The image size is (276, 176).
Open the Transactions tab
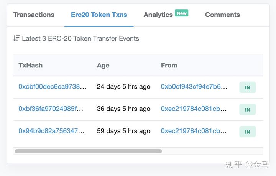click(34, 15)
